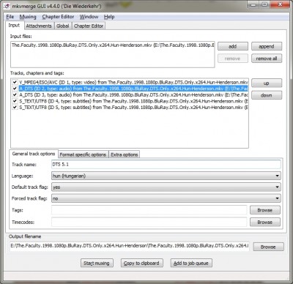This screenshot has height=284, width=293.
Task: Click the append button
Action: click(267, 46)
